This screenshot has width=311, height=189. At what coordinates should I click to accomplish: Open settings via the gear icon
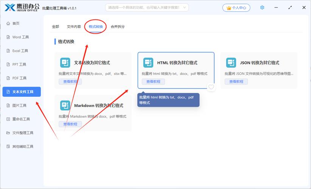click(262, 8)
